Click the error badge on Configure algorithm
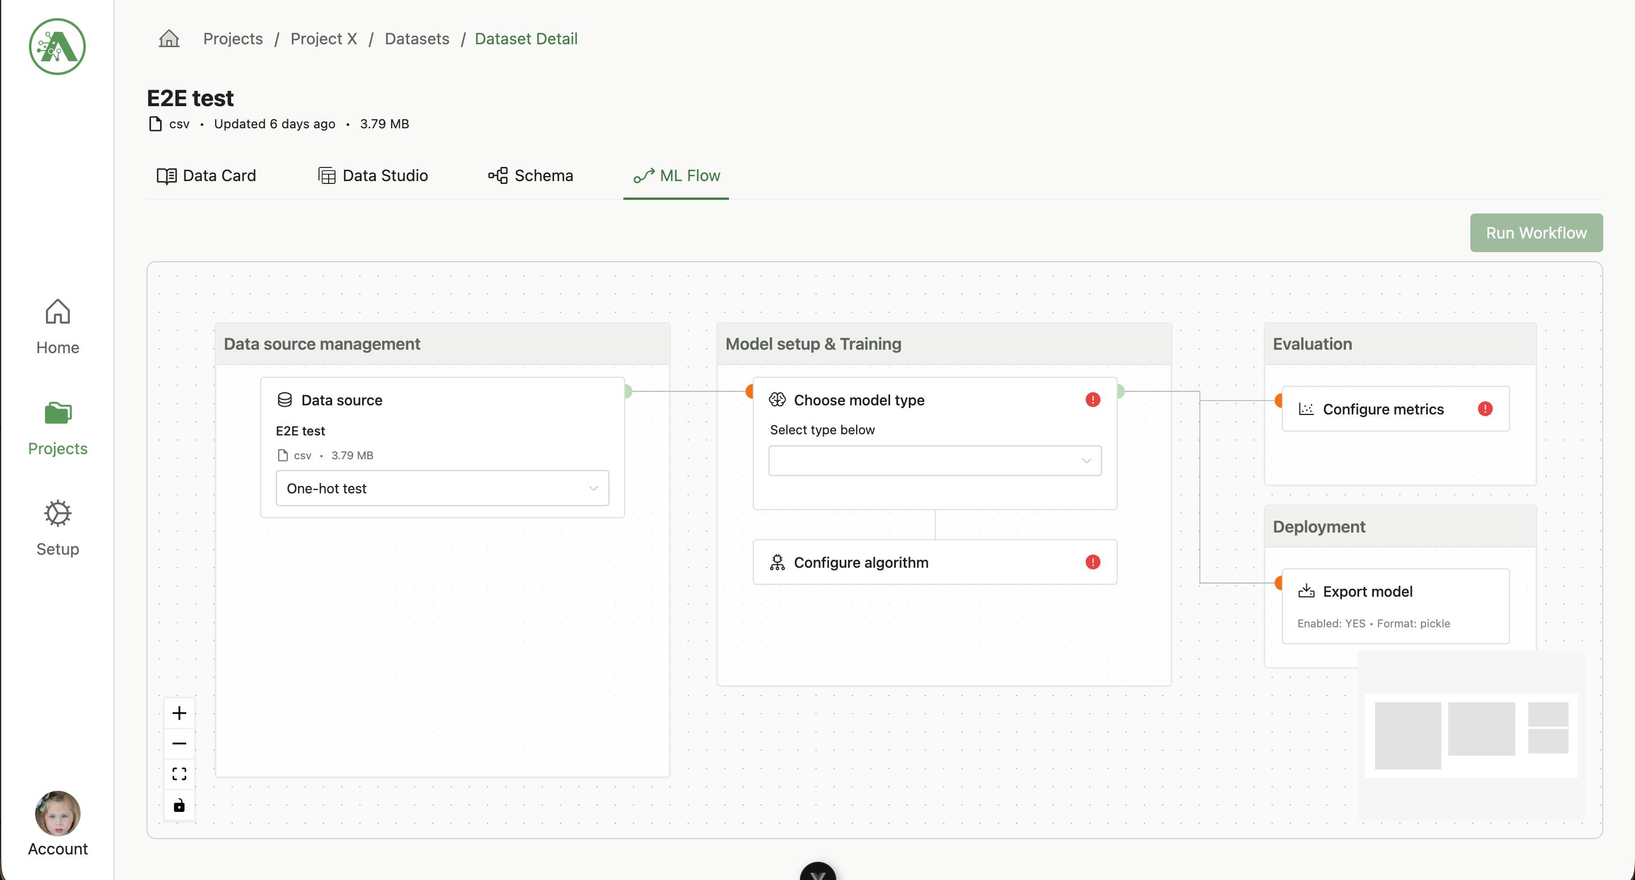This screenshot has height=880, width=1635. pos(1092,562)
